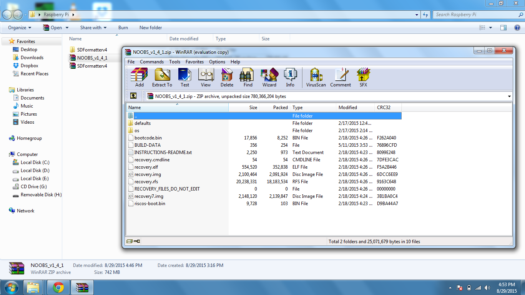Open Downloads in Favorites sidebar
The width and height of the screenshot is (525, 295).
tap(32, 58)
